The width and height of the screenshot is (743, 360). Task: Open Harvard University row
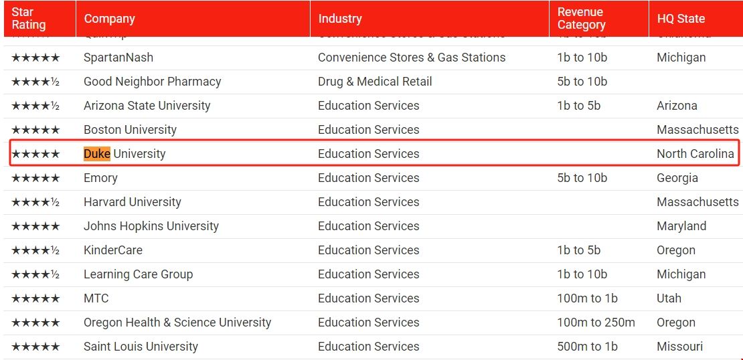132,202
